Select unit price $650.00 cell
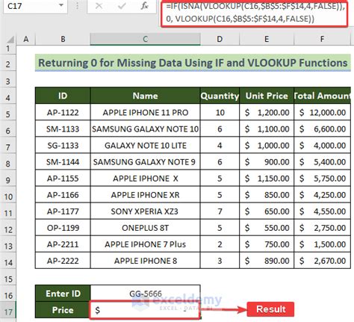Viewport: 354px width, 322px height. pos(267,211)
